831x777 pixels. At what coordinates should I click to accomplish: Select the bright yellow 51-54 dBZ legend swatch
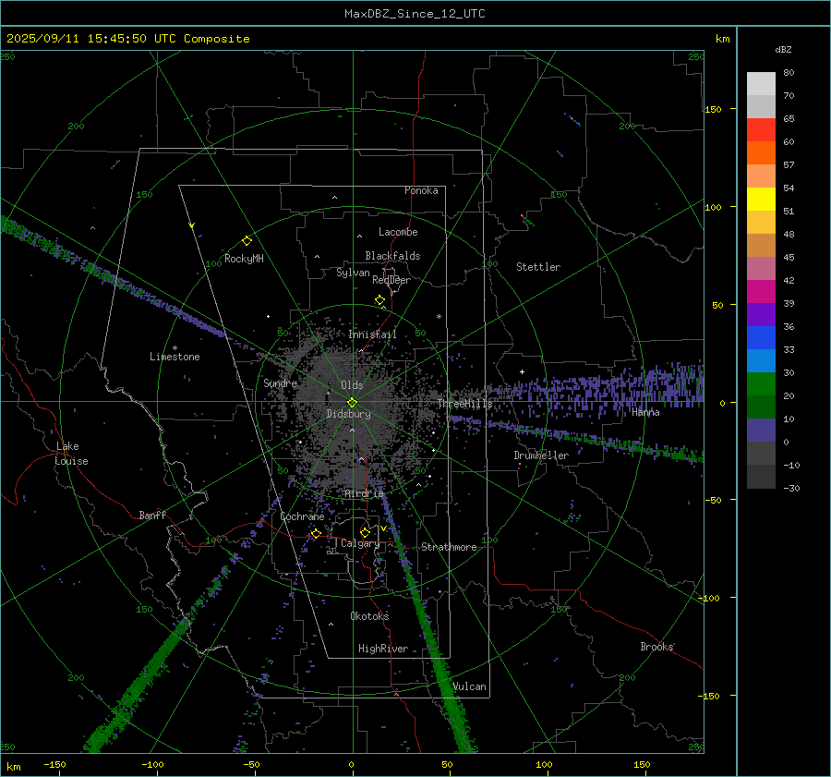point(761,200)
